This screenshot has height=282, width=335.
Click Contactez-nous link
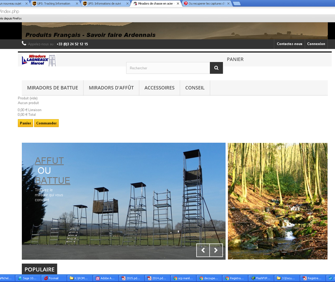coord(289,44)
